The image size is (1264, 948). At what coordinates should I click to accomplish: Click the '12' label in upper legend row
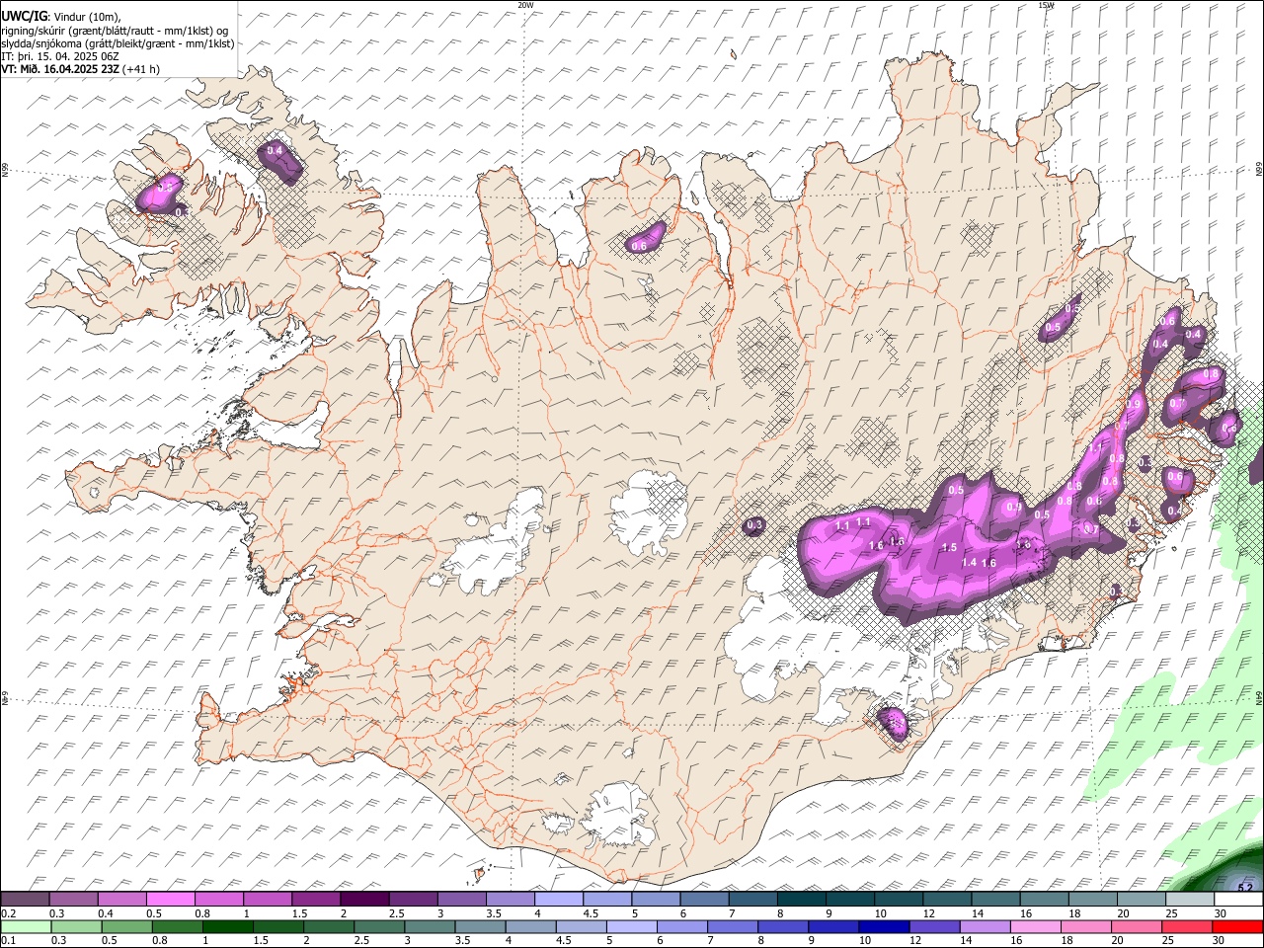pyautogui.click(x=927, y=913)
